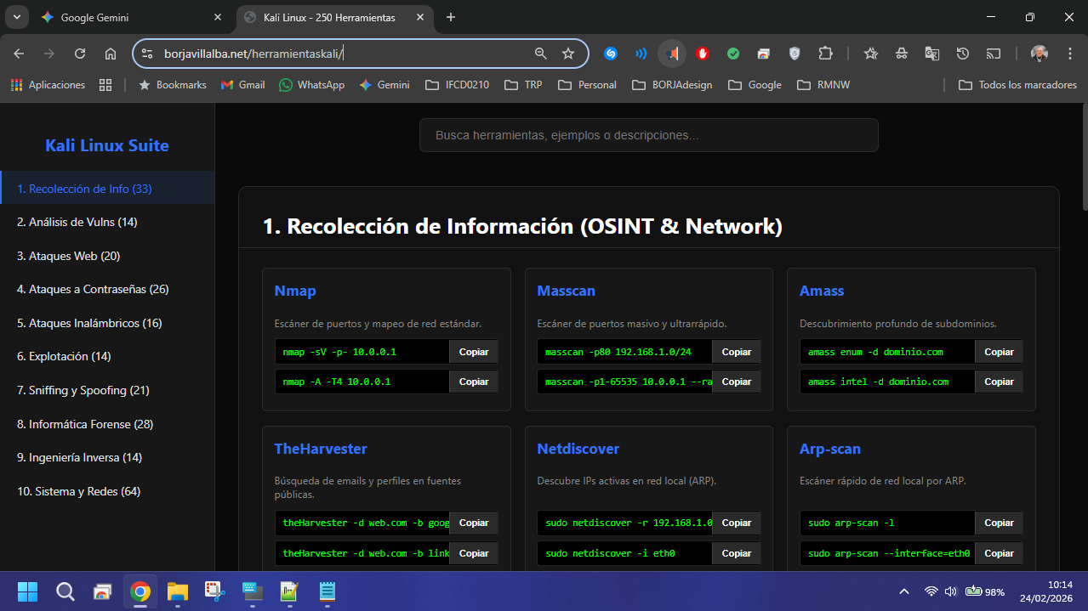
Task: Open the browser history clock icon
Action: pyautogui.click(x=962, y=54)
